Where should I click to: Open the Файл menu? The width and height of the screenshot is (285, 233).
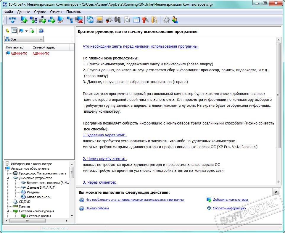coord(9,12)
